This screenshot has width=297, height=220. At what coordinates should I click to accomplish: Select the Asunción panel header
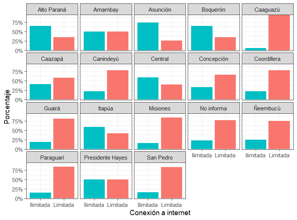point(160,10)
